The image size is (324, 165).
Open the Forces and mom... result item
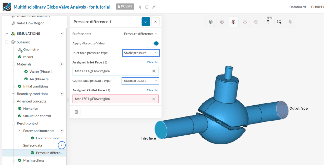[49, 138]
